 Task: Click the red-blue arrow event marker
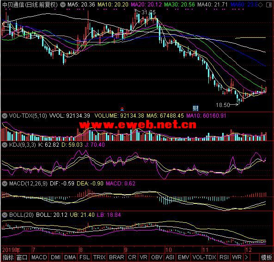pyautogui.click(x=122, y=109)
